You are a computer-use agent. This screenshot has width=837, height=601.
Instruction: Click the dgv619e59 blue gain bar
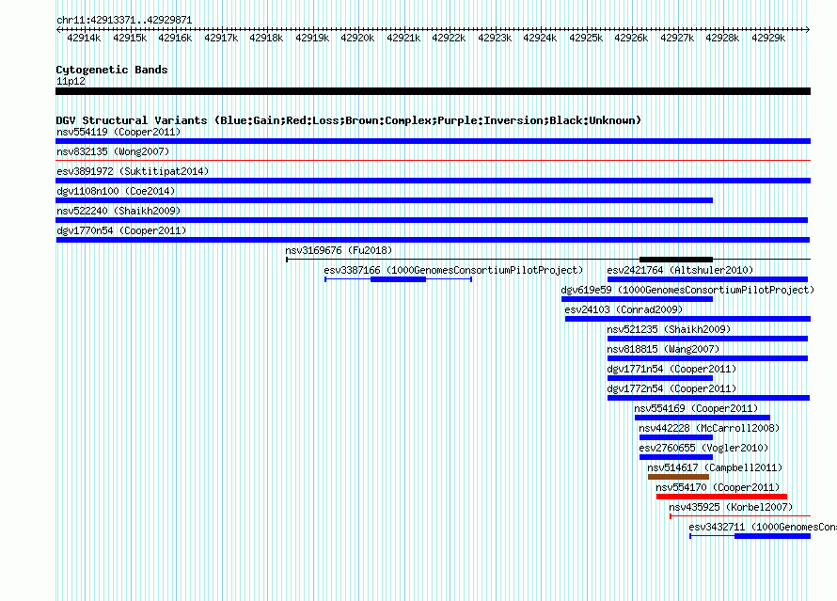point(637,299)
